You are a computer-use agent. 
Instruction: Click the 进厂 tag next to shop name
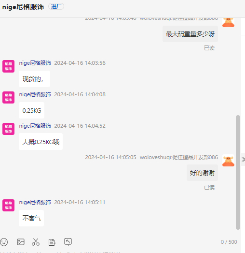pos(56,6)
